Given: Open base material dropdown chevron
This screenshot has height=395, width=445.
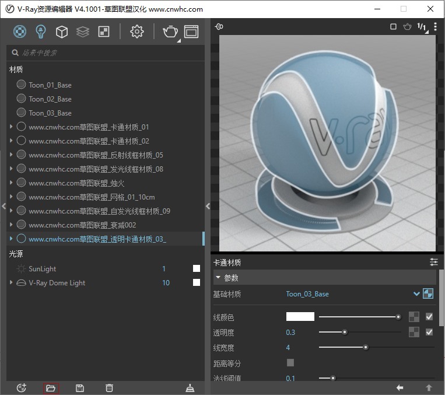Looking at the screenshot, I should pyautogui.click(x=416, y=293).
